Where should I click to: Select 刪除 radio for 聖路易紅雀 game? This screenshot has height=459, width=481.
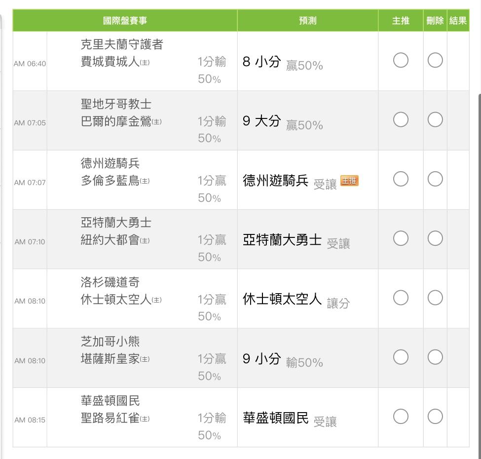tap(435, 417)
